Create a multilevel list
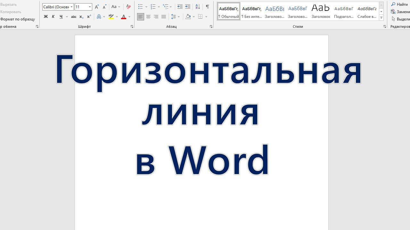410x230 pixels. pos(166,7)
